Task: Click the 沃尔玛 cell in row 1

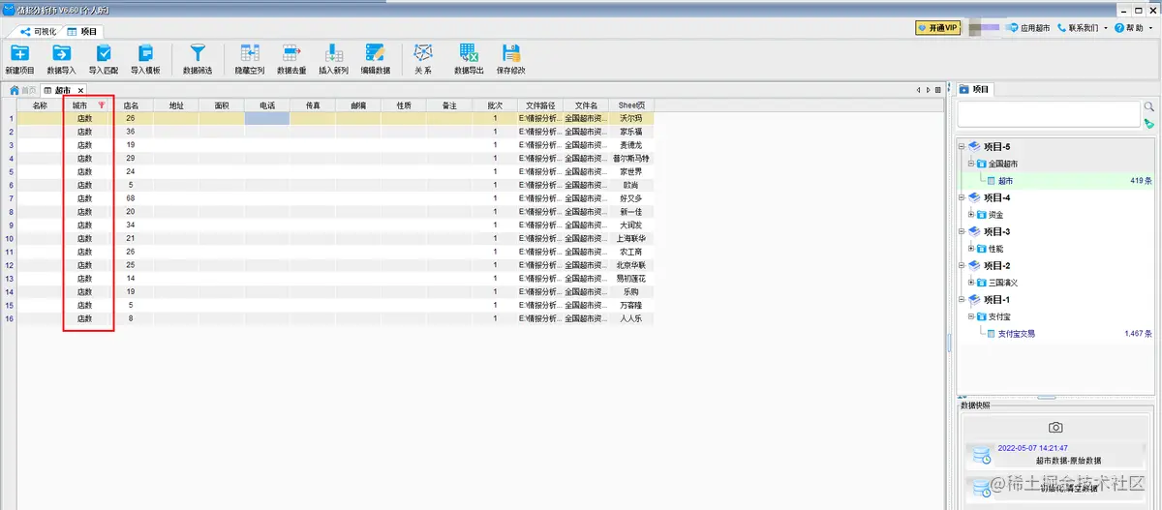Action: [631, 118]
